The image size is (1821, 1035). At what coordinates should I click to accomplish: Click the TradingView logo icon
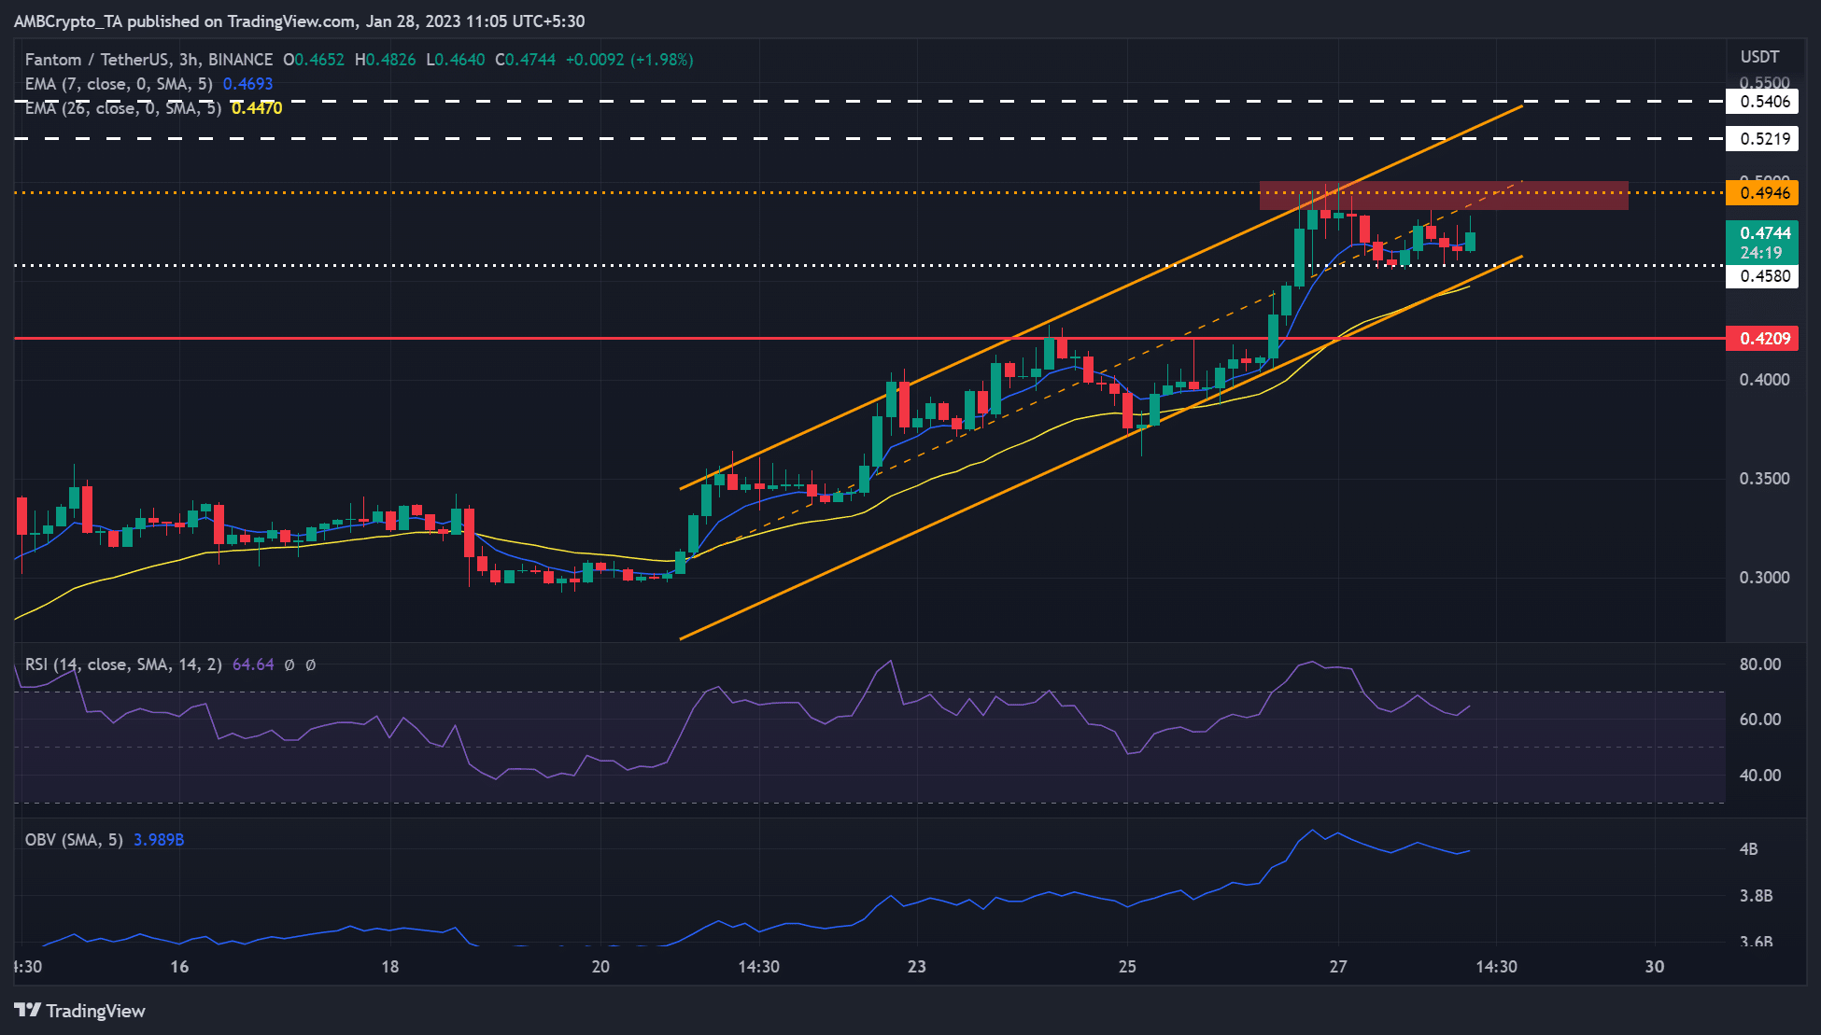point(27,1011)
